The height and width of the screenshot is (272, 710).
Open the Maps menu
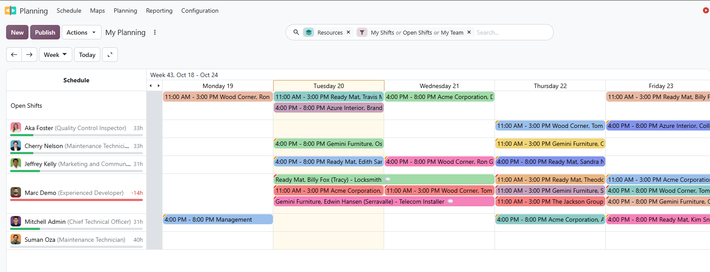[x=97, y=11]
